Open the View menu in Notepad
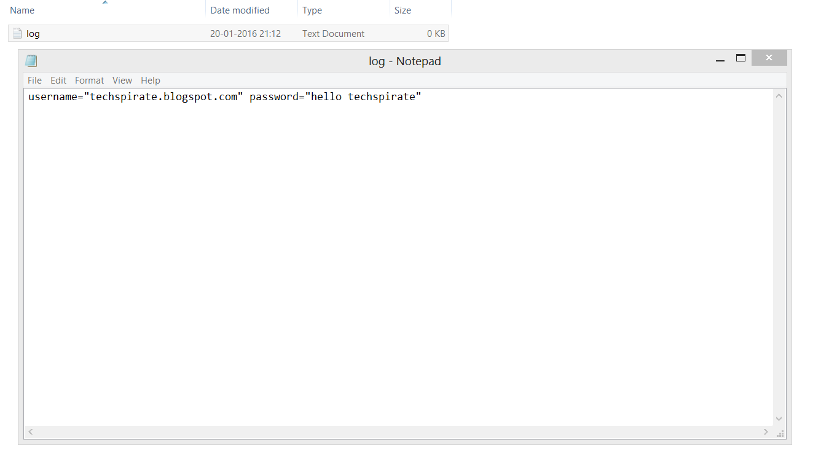This screenshot has height=453, width=829. (122, 81)
